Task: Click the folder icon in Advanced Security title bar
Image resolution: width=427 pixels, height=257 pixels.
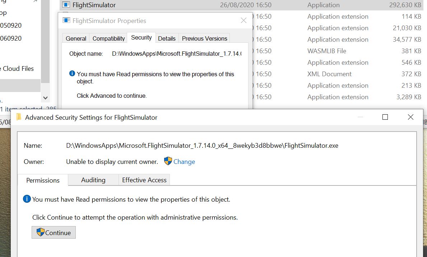Action: coord(19,117)
